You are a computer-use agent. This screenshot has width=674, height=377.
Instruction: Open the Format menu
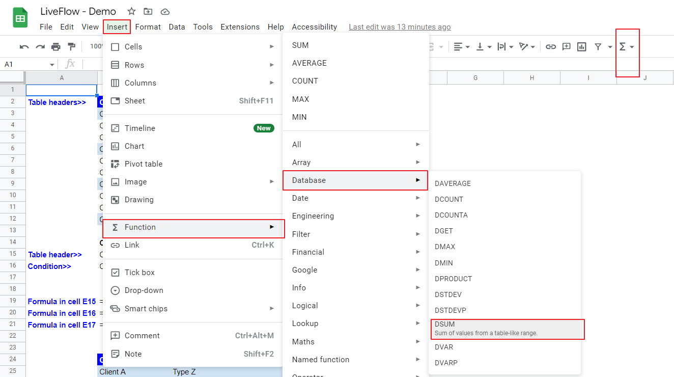[x=148, y=27]
